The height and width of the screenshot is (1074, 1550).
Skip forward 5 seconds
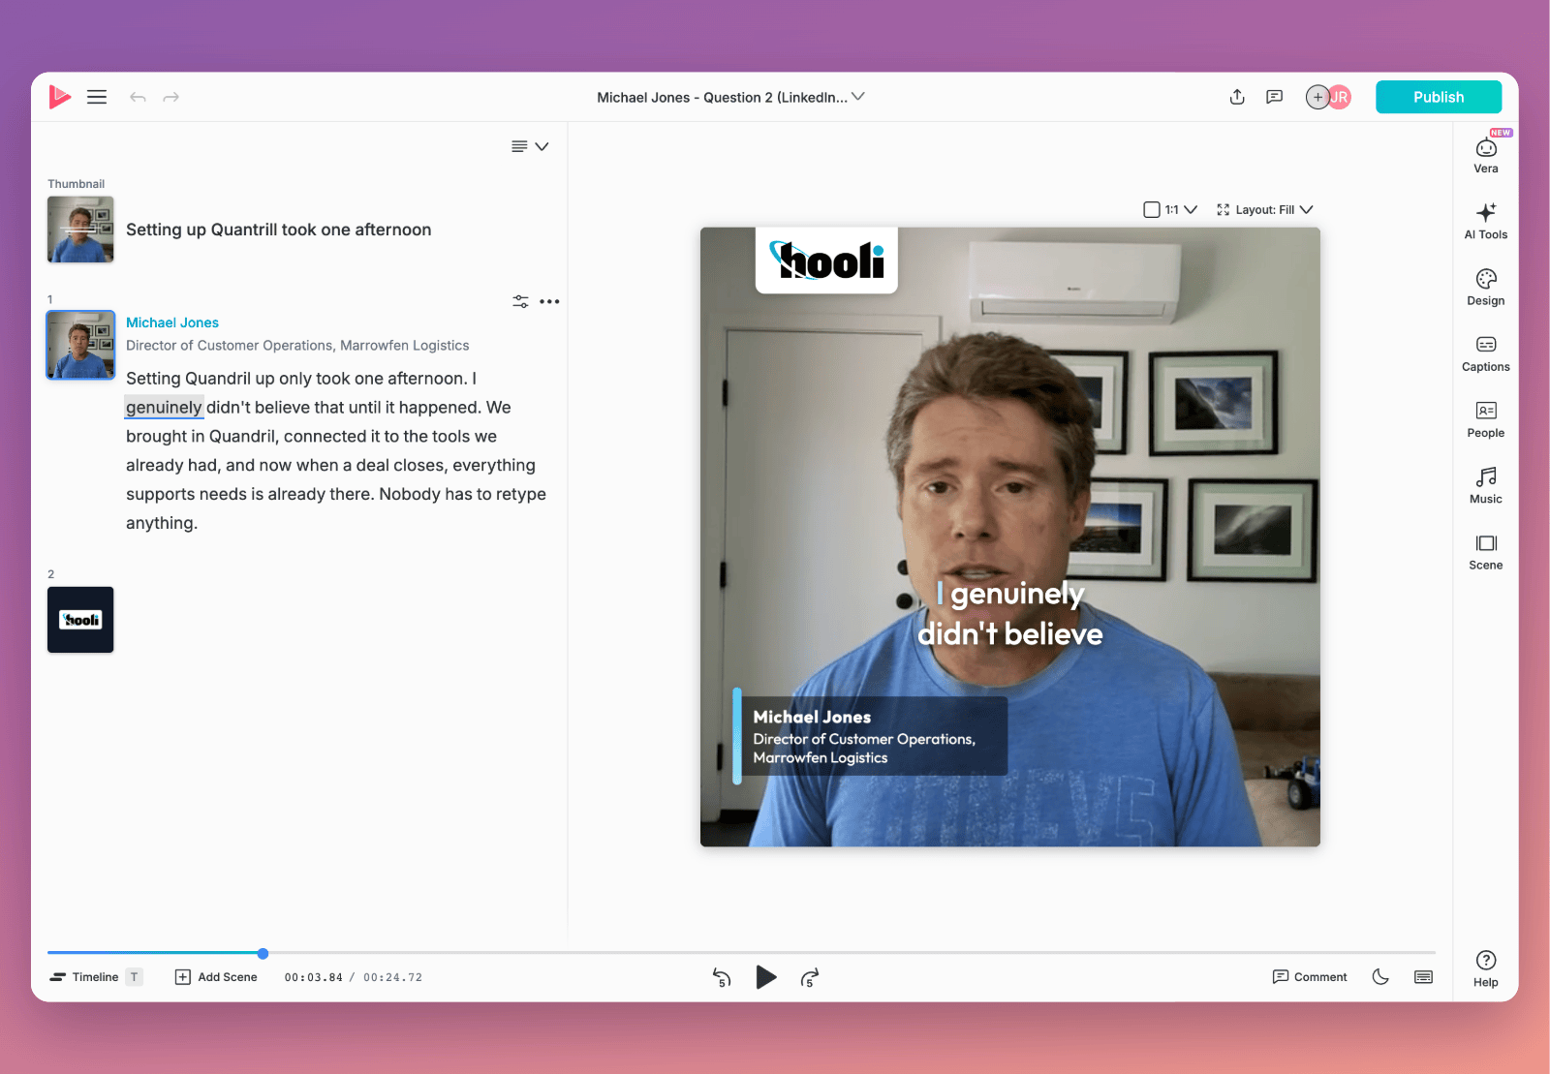pos(810,978)
